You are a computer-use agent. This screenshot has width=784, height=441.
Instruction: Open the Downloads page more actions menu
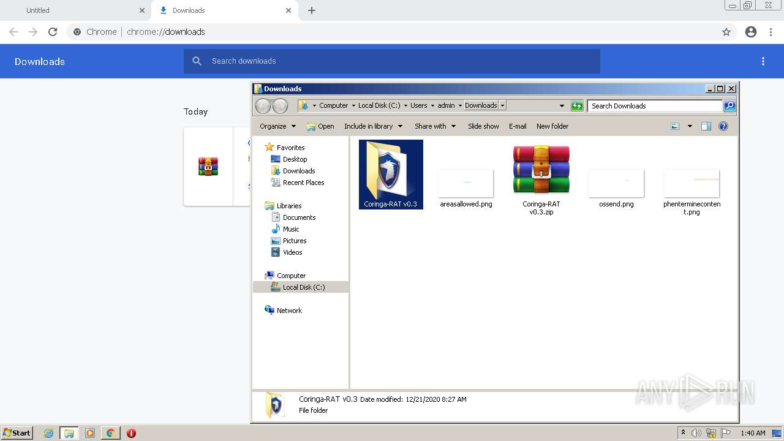763,61
